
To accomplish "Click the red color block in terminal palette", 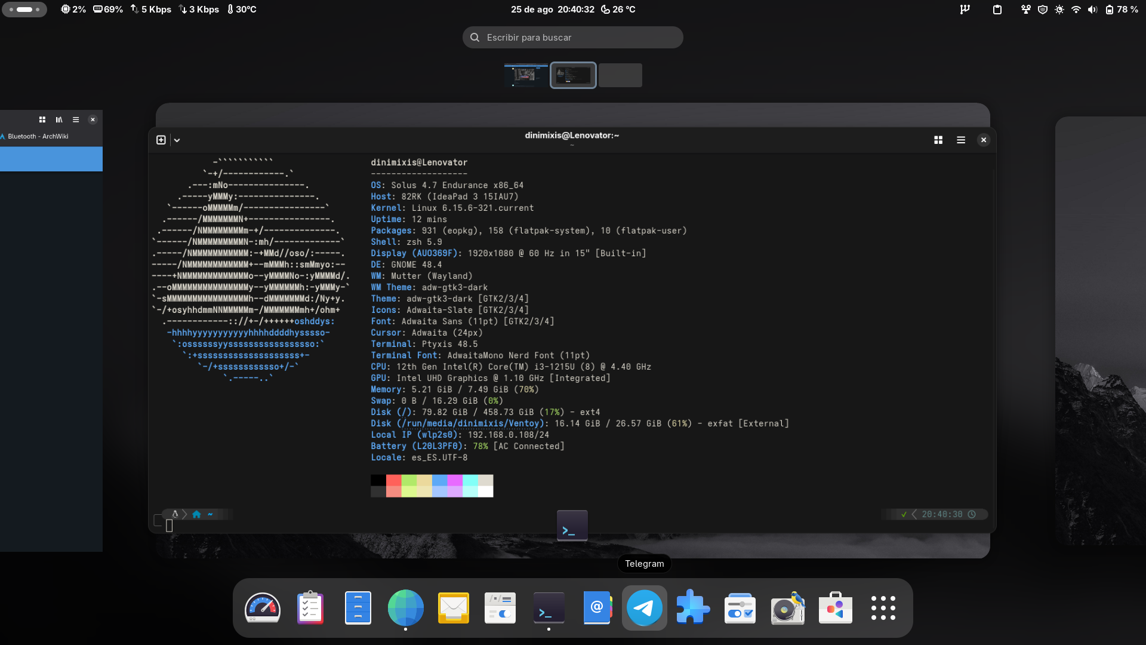I will coord(394,480).
